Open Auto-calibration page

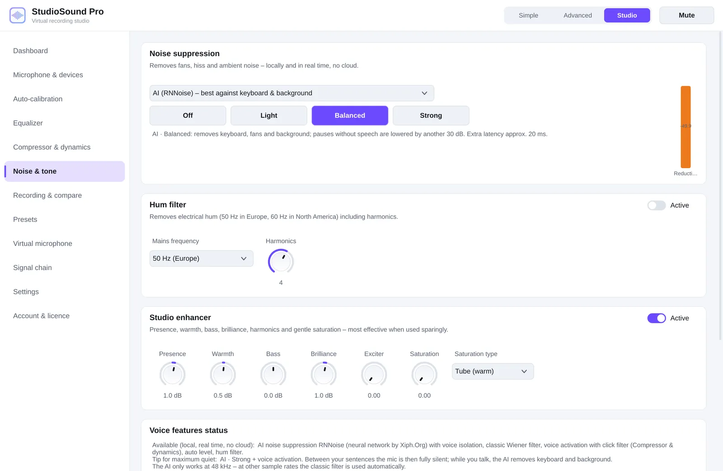(x=65, y=99)
